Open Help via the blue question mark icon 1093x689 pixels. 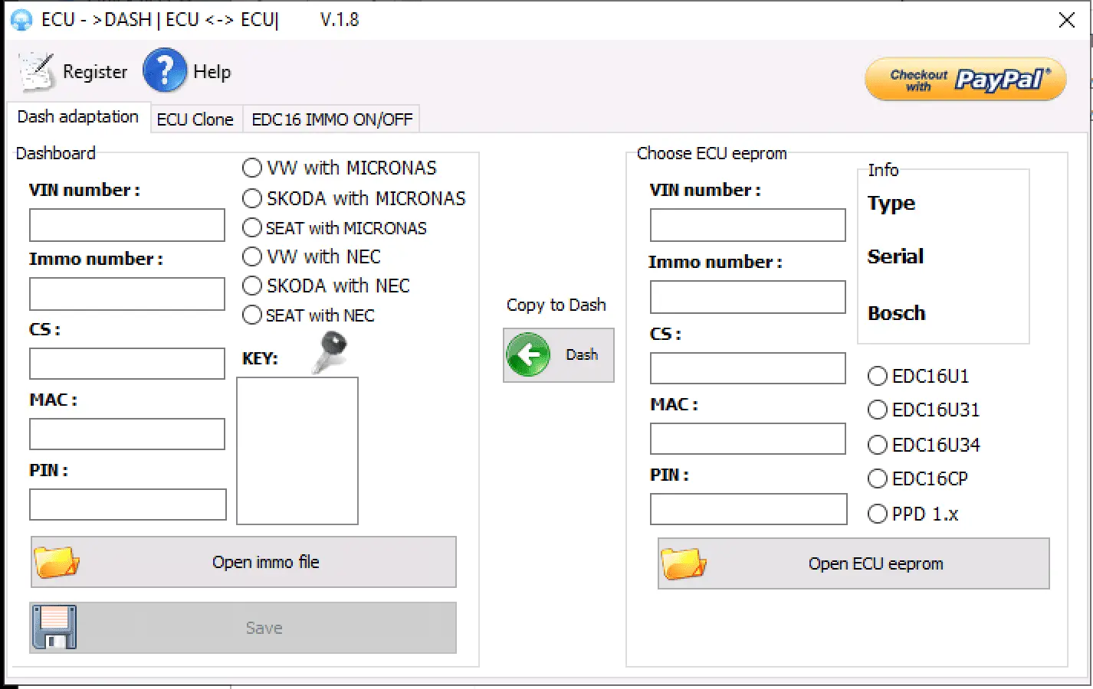tap(165, 70)
